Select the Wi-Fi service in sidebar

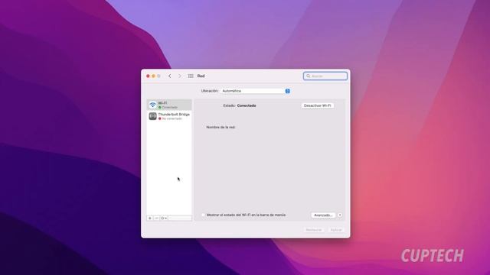click(169, 105)
